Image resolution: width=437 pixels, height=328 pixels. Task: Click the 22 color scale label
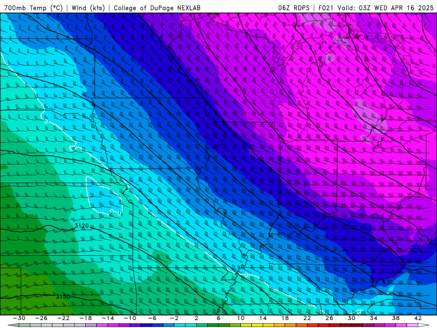[307, 318]
